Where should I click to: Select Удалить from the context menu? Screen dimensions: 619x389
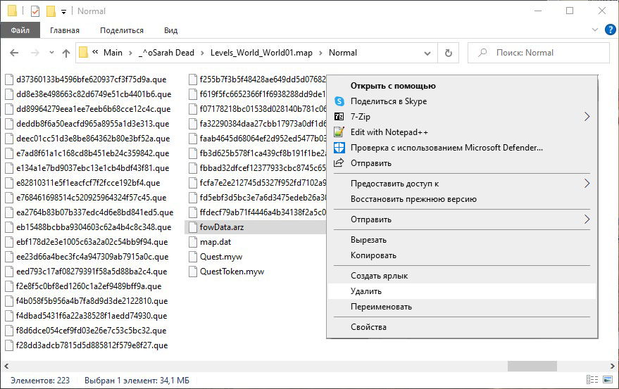pyautogui.click(x=366, y=291)
